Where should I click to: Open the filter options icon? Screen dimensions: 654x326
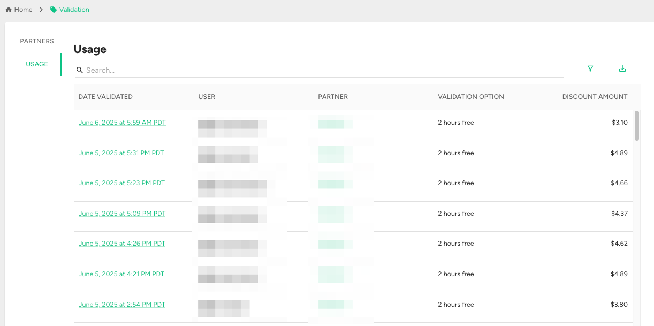pos(590,69)
